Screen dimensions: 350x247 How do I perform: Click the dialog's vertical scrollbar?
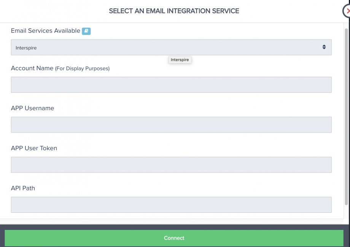346,117
